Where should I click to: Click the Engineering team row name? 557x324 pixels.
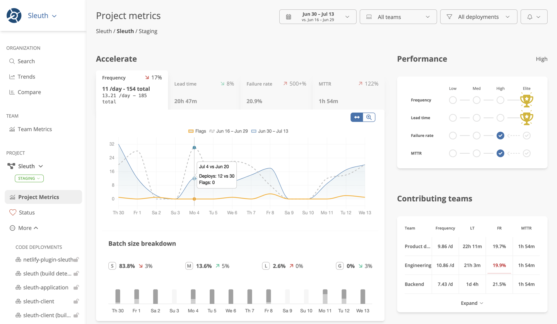pyautogui.click(x=418, y=265)
